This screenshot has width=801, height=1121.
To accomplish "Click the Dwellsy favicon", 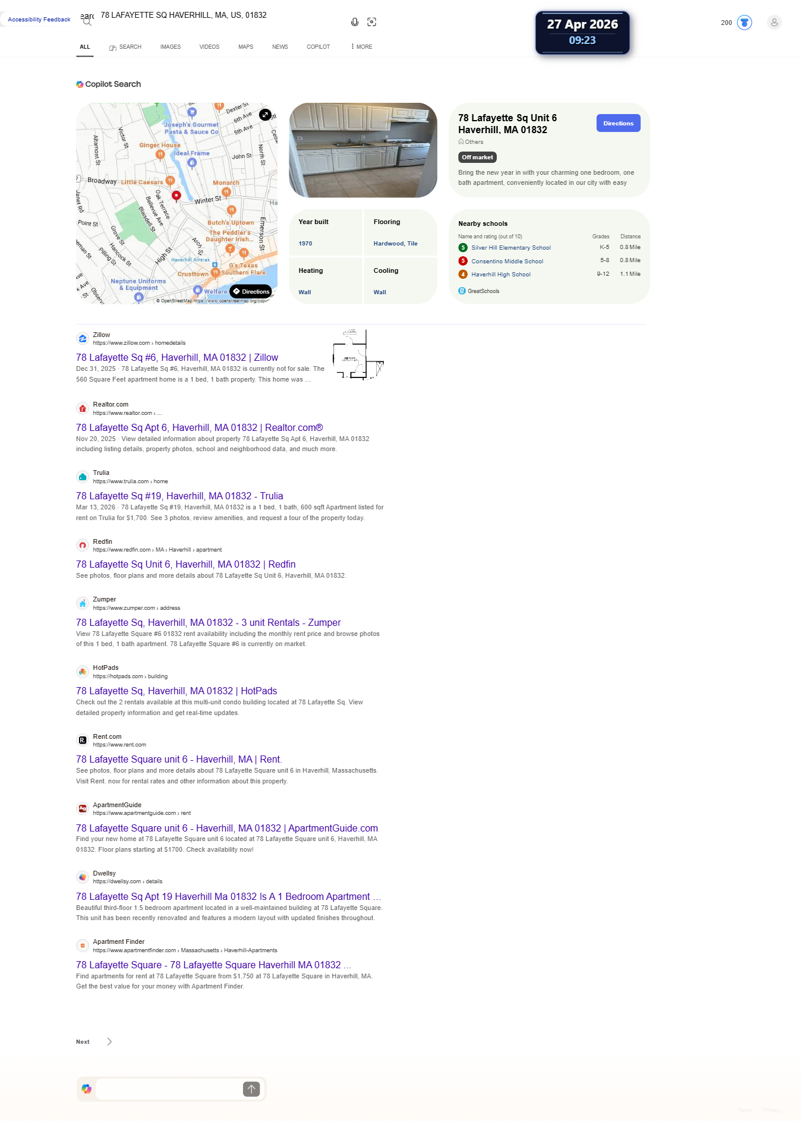I will (83, 877).
